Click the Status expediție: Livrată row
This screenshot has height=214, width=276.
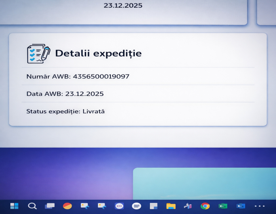[66, 111]
